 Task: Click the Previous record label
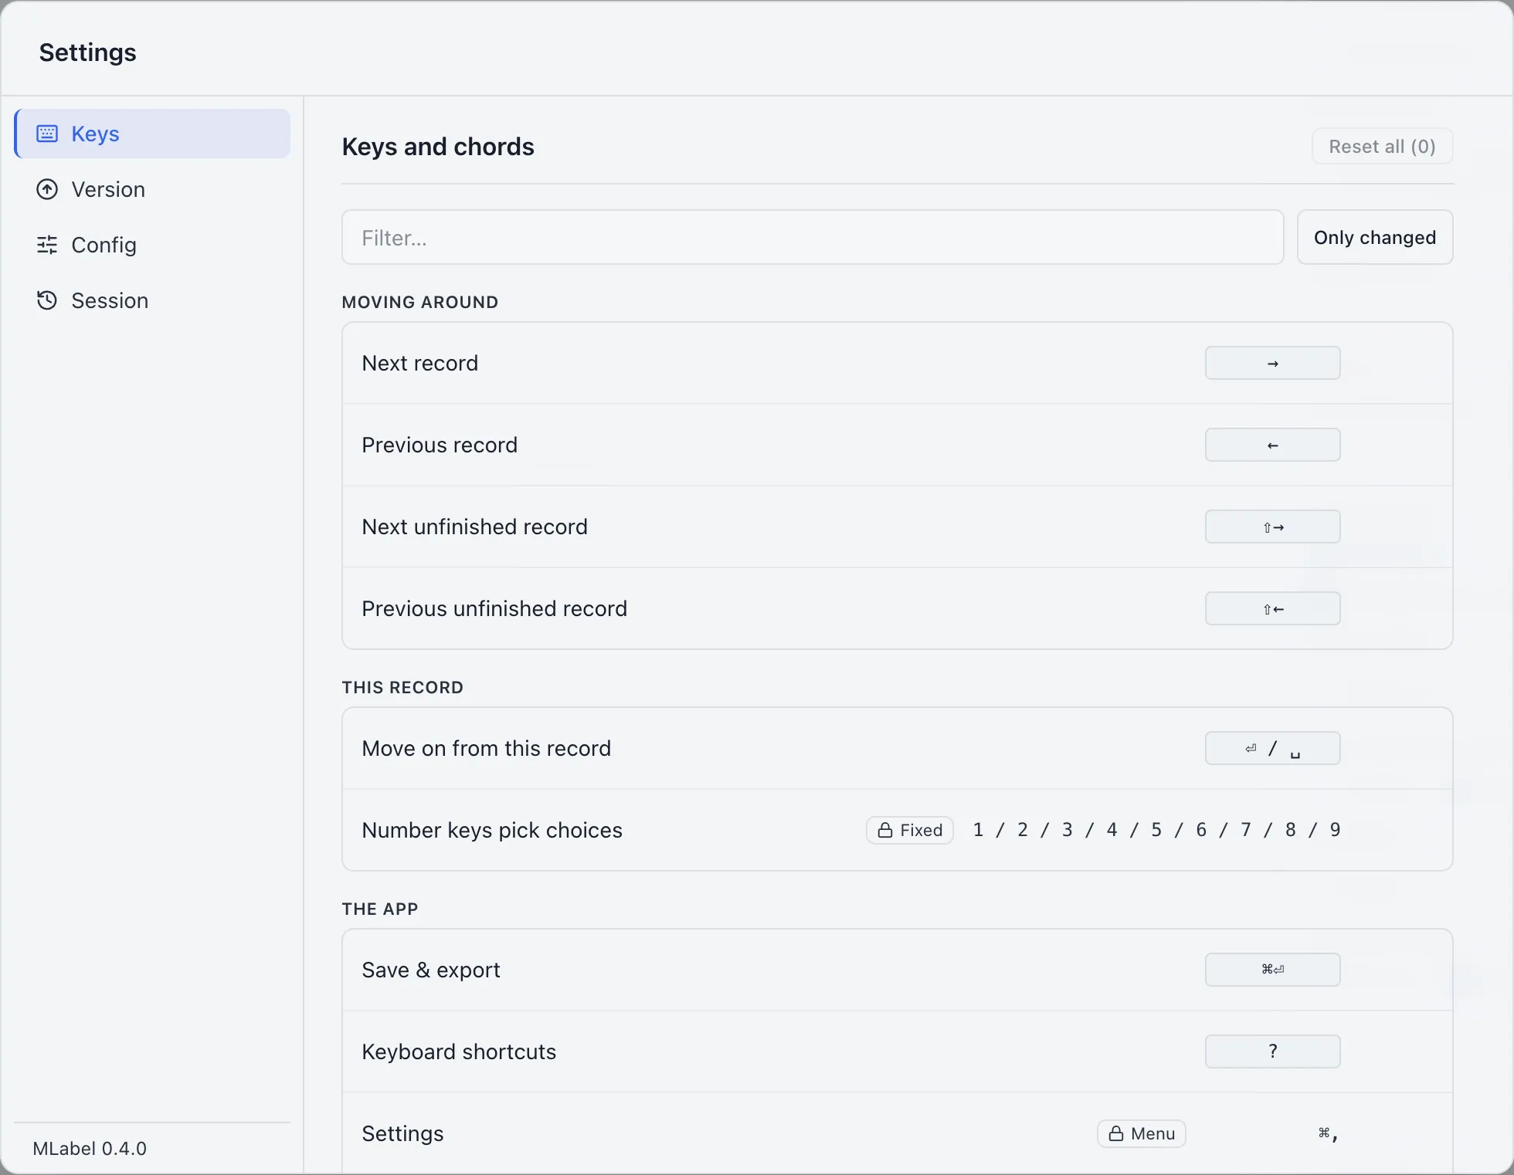point(440,445)
